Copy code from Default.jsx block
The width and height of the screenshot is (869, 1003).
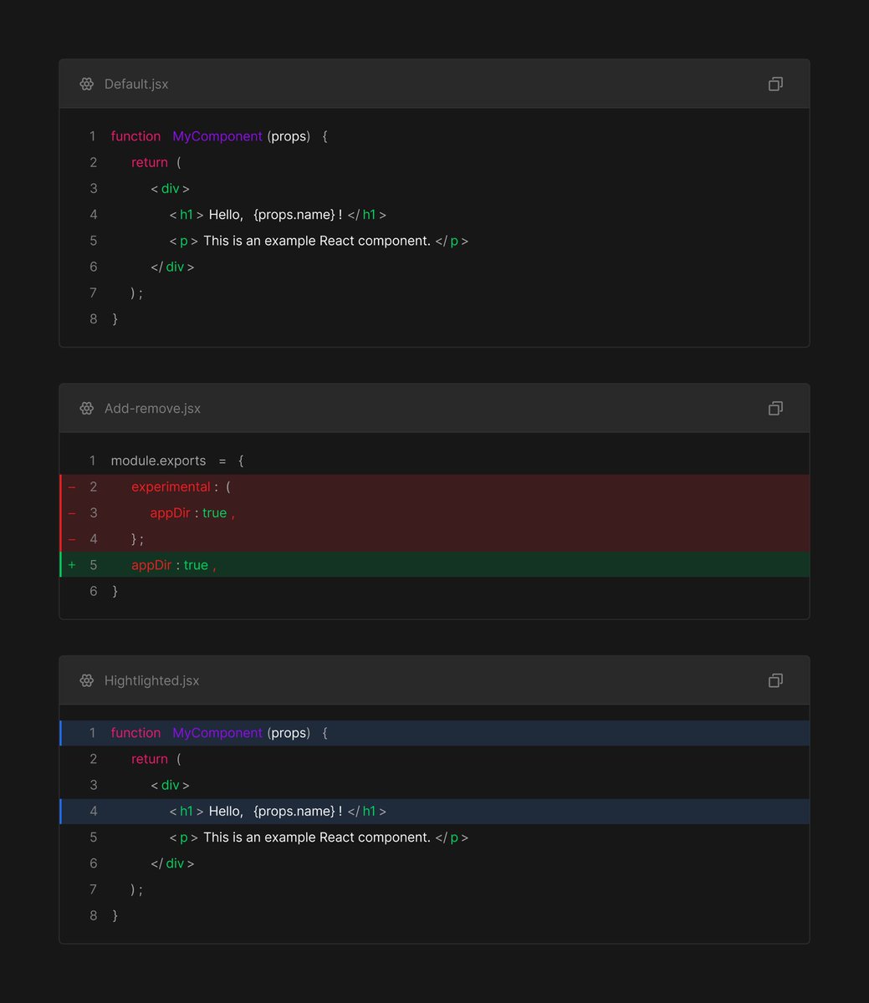[x=775, y=84]
